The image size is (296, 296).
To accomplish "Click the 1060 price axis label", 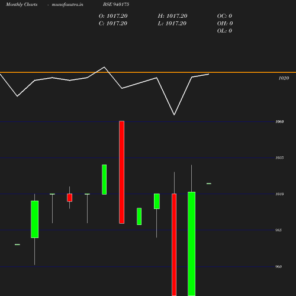I will pyautogui.click(x=279, y=121).
